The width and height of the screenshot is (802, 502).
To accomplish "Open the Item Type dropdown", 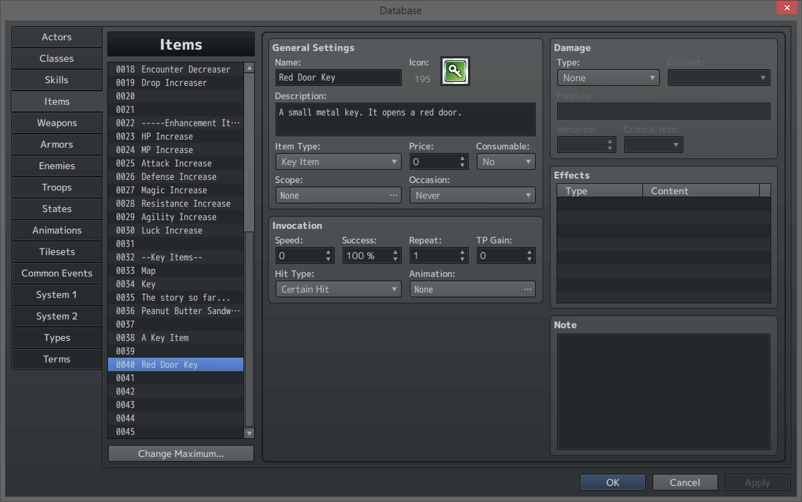I will pyautogui.click(x=338, y=162).
